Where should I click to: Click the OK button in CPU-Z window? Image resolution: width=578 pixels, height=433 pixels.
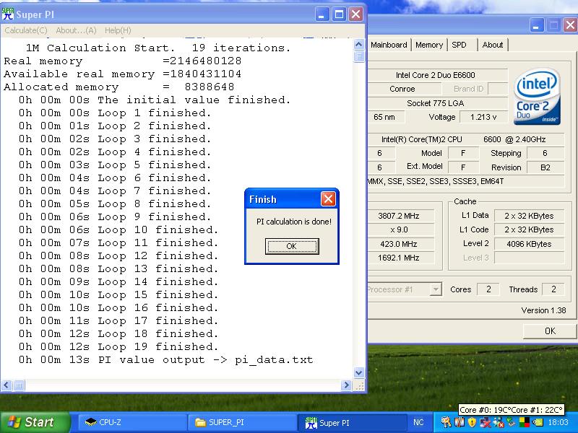click(x=550, y=331)
